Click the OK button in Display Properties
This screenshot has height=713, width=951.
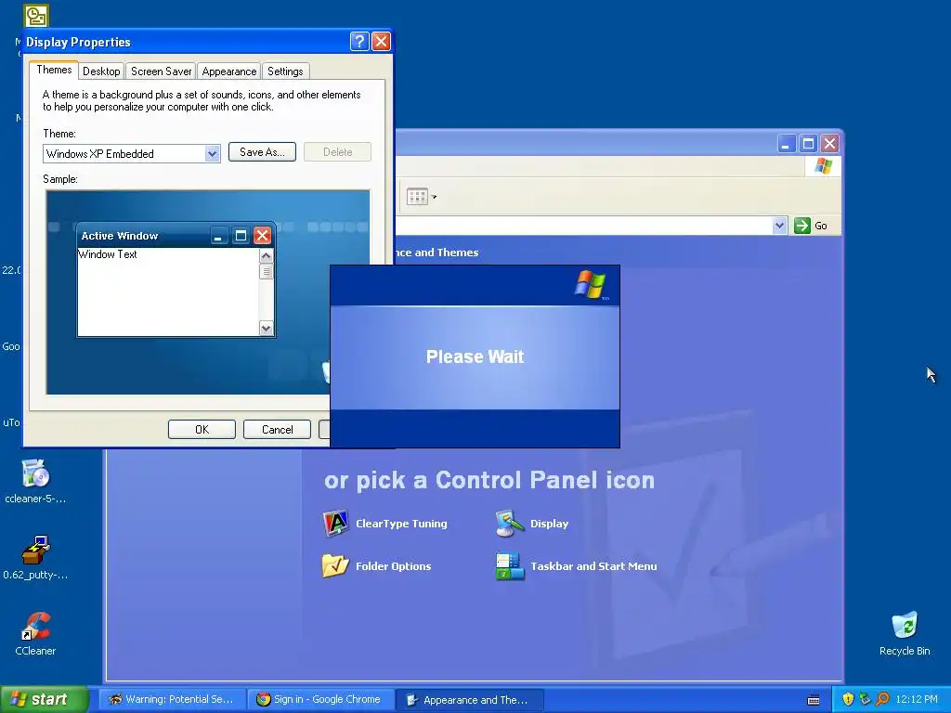point(202,429)
